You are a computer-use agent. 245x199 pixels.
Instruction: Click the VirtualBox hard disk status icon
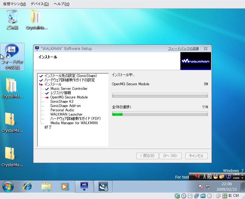pos(177,196)
